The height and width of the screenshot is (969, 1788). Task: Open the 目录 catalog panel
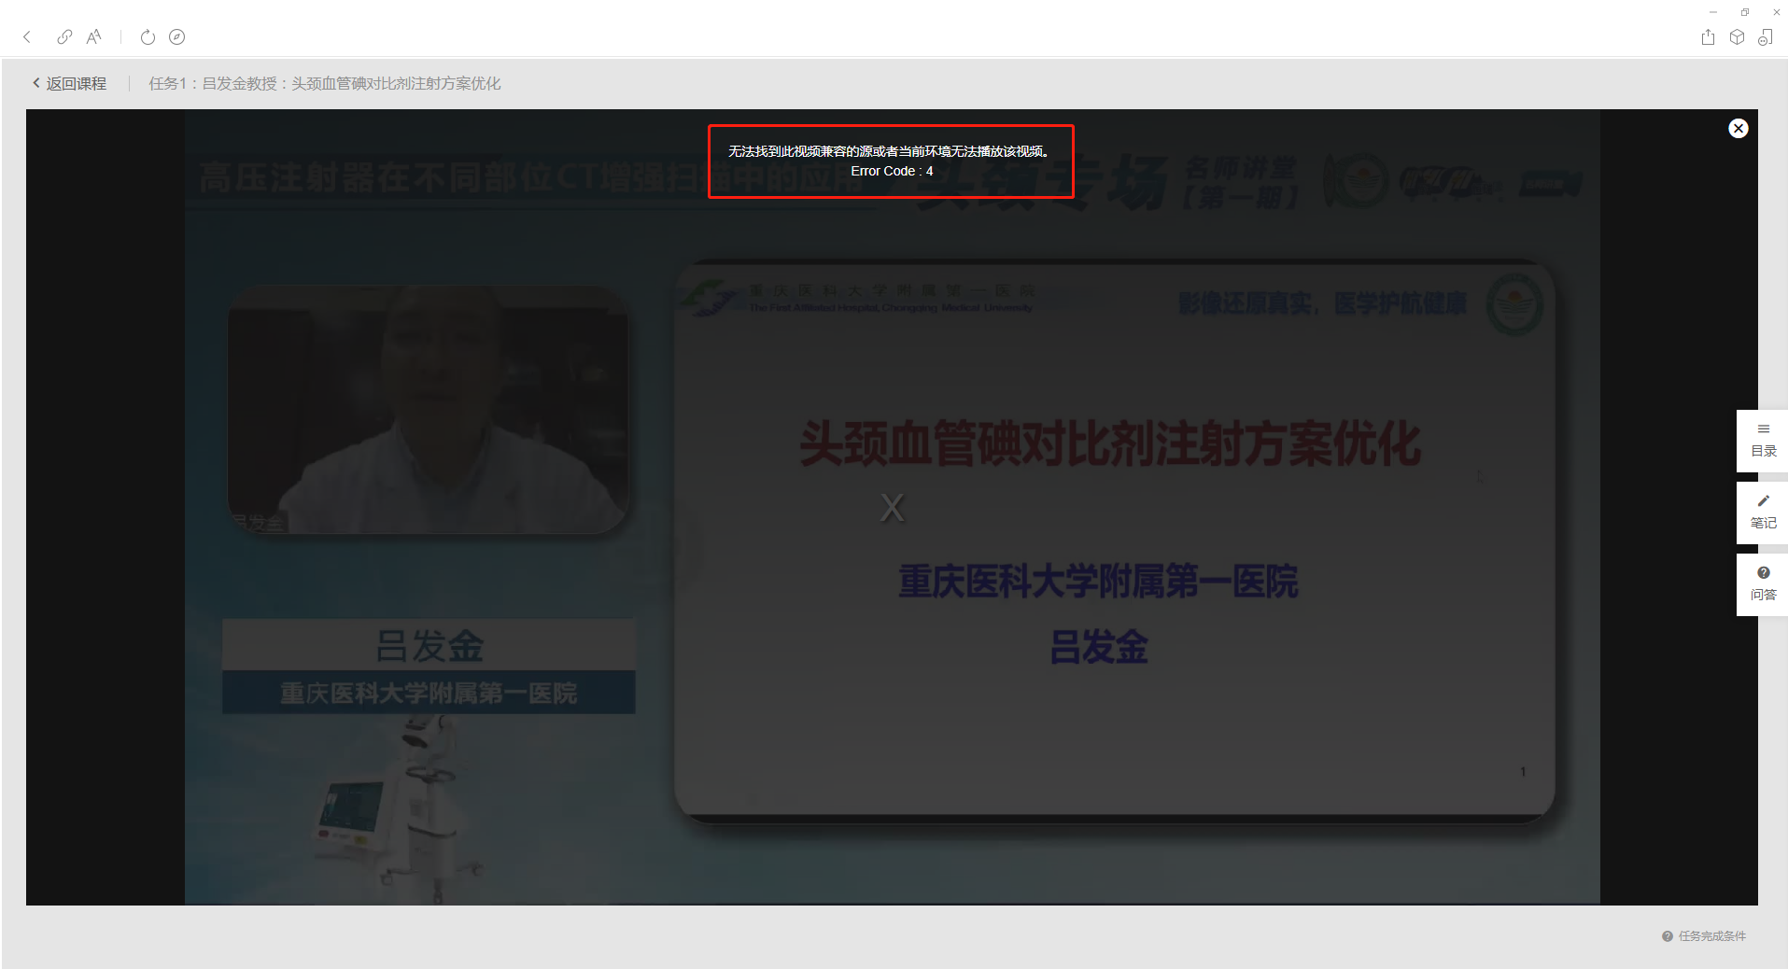click(1763, 441)
